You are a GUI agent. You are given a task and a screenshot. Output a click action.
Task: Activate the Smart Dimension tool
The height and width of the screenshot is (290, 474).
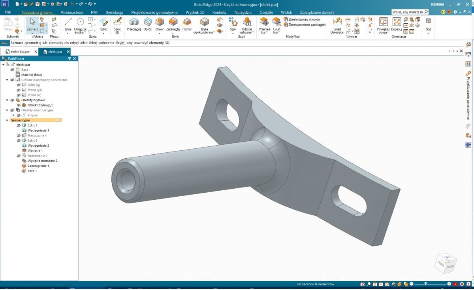(x=337, y=25)
